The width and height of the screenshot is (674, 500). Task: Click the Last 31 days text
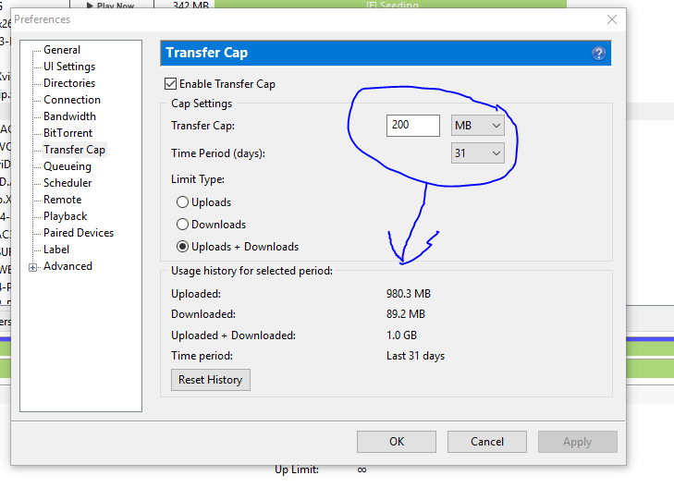click(x=415, y=356)
